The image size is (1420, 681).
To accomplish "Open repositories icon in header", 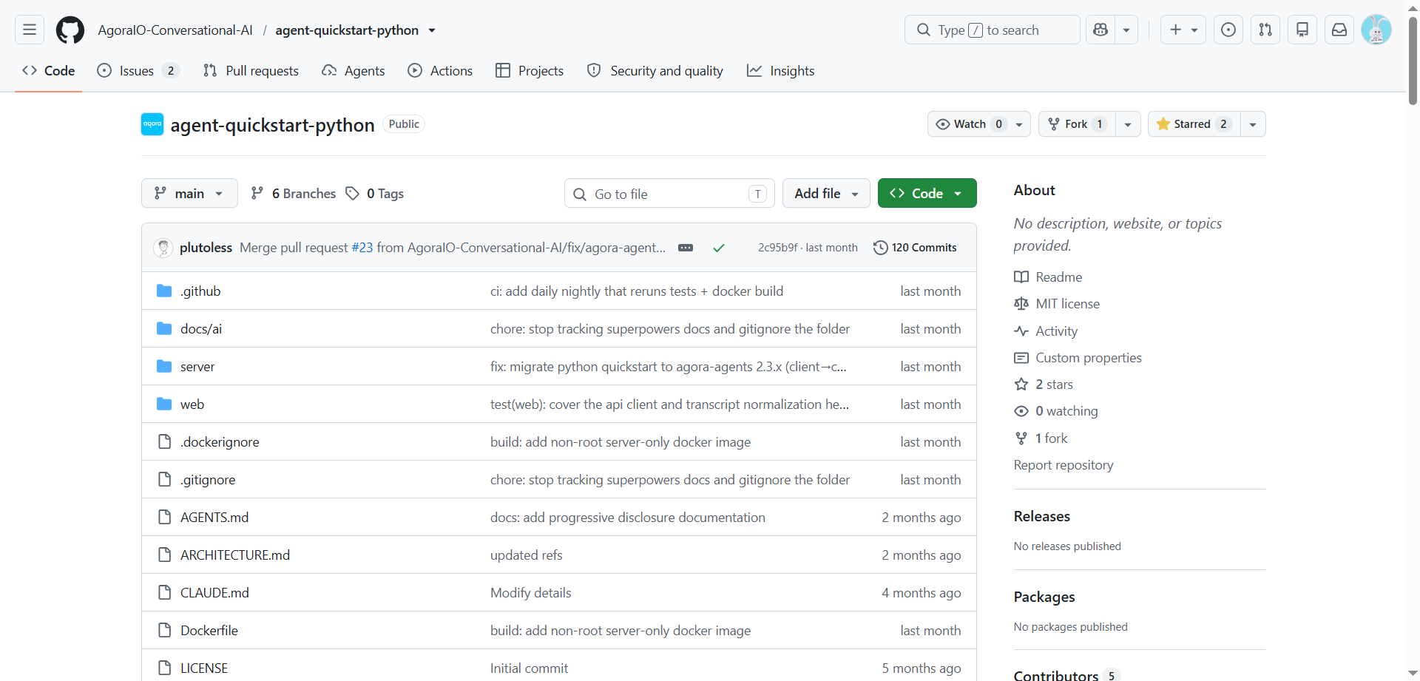I will (1302, 30).
